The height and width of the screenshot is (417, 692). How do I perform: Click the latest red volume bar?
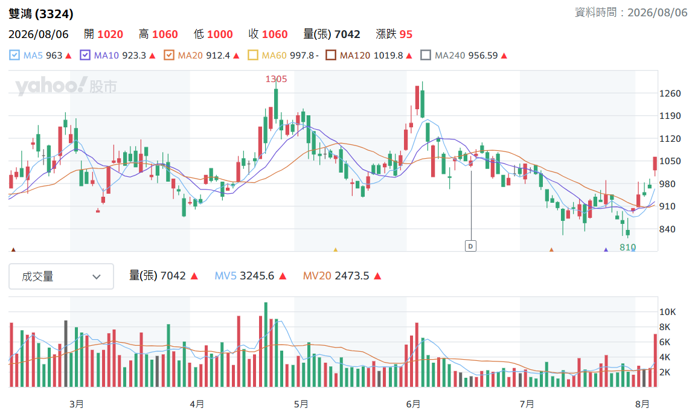[x=655, y=360]
